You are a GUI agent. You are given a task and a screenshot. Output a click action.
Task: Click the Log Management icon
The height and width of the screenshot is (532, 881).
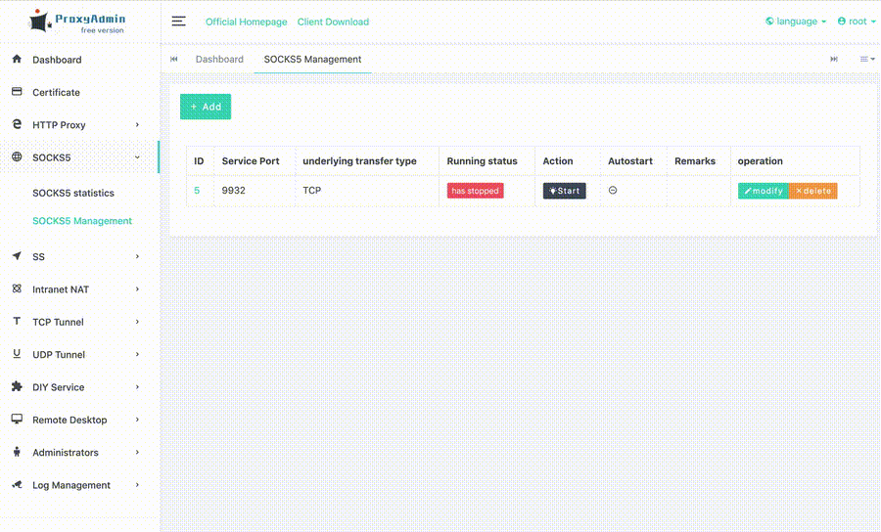coord(17,484)
